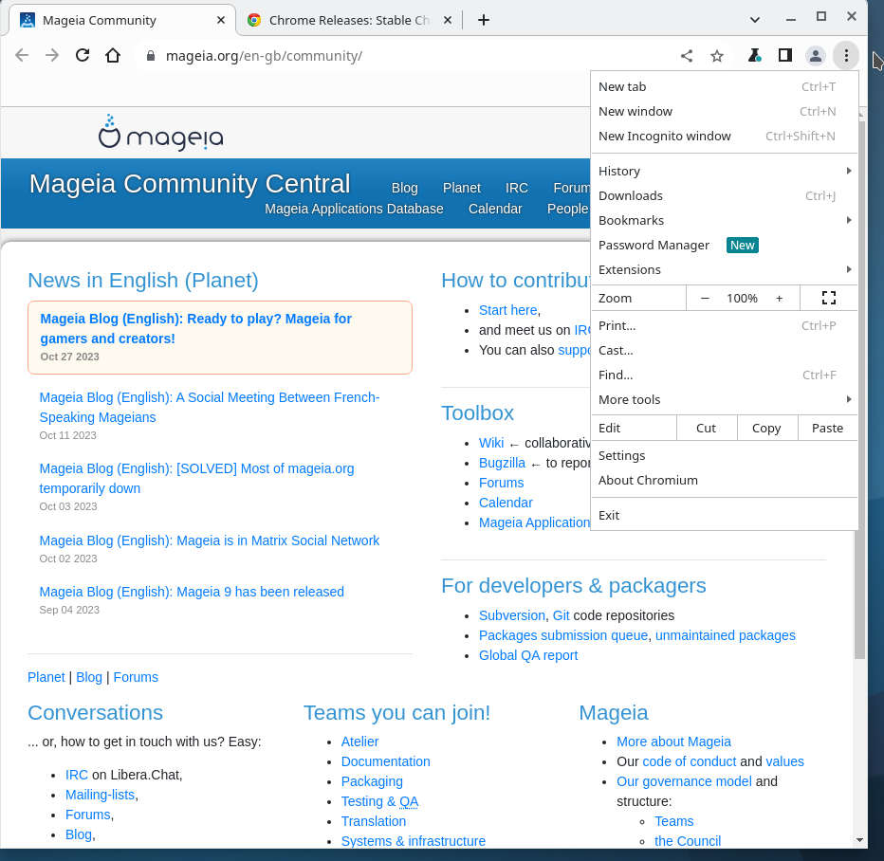Choose Exit from the menu
Screen dimensions: 884x861
724,516
